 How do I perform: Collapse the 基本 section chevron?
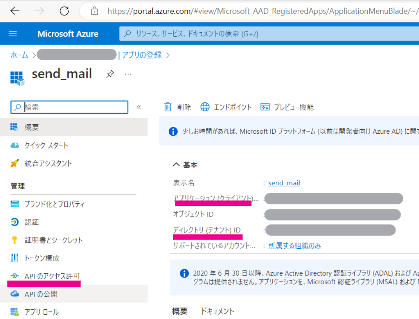pyautogui.click(x=176, y=164)
